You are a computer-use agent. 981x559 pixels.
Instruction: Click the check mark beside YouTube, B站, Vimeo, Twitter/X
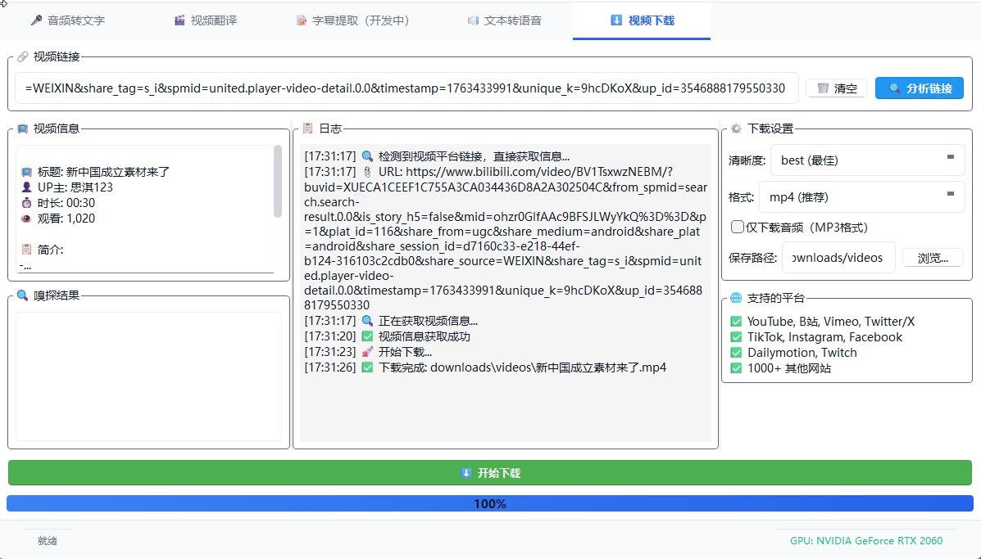tap(737, 322)
